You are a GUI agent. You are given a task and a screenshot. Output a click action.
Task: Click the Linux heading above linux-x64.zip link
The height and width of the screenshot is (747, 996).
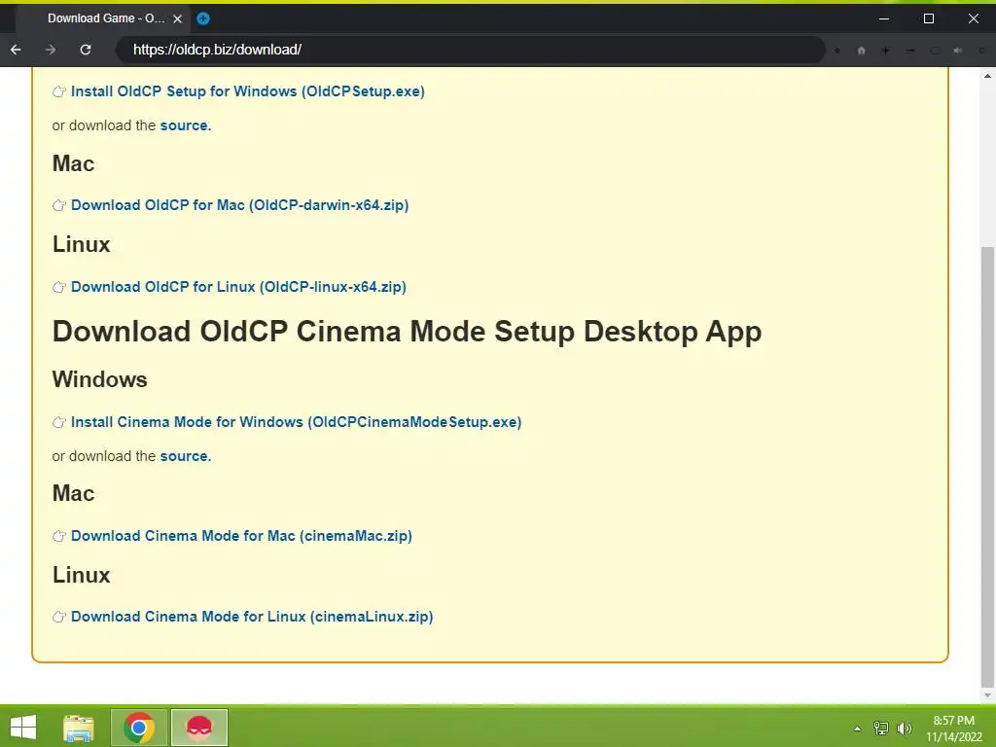[x=82, y=244]
